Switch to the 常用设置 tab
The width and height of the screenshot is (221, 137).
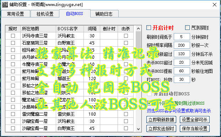point(16,14)
